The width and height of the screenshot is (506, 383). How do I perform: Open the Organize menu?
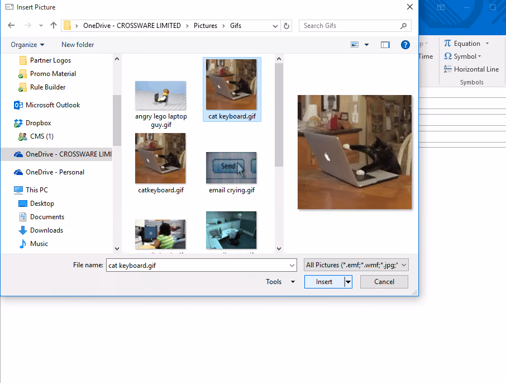point(27,45)
